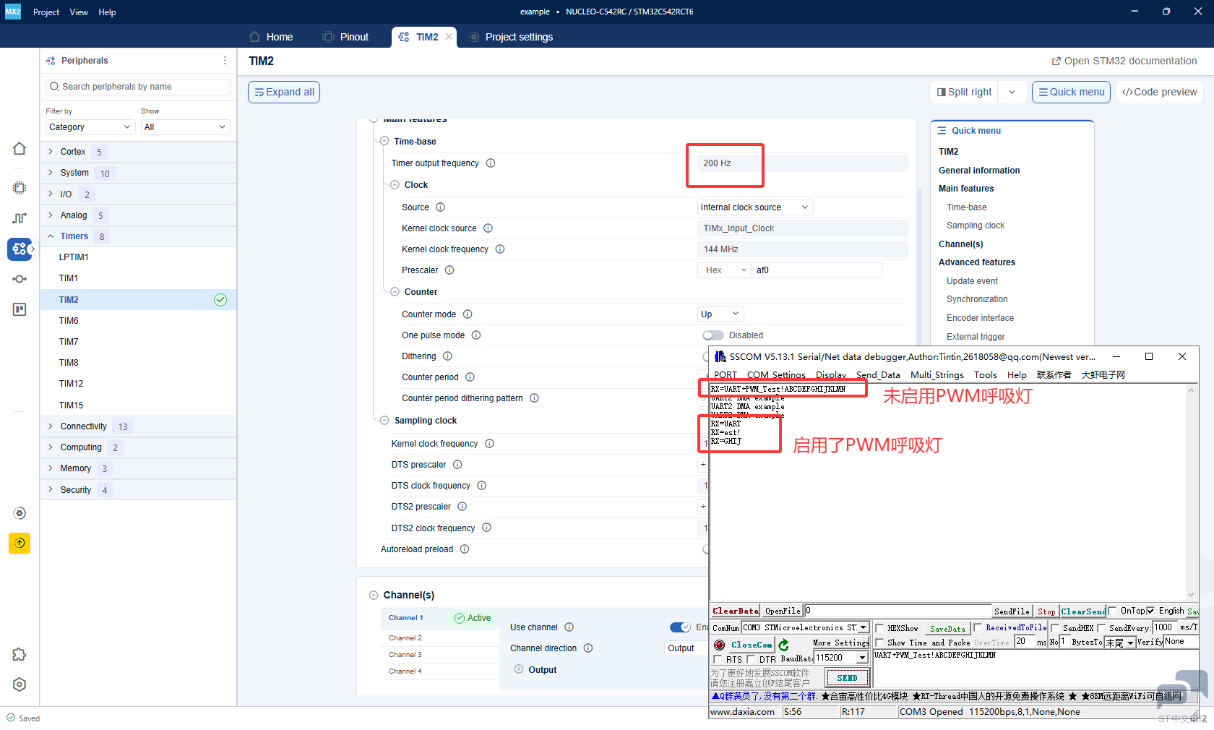Click the SEND button in SSCOM
This screenshot has width=1214, height=730.
(847, 678)
